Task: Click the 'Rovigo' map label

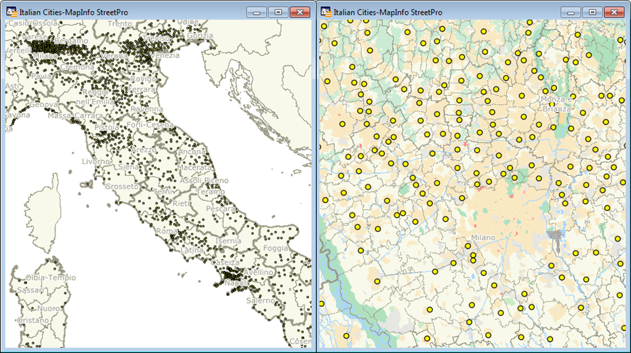Action: (143, 79)
